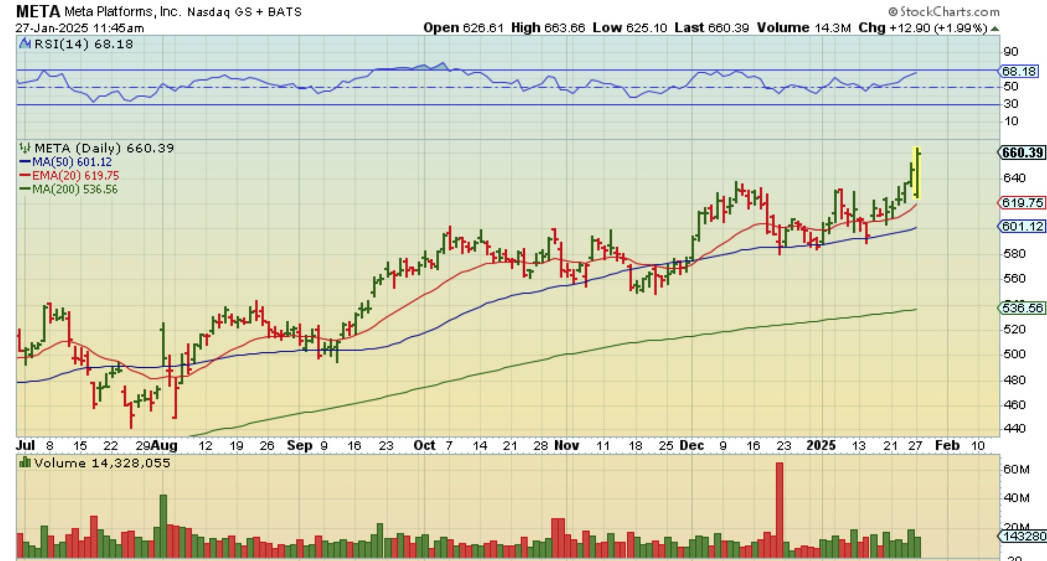Click the META ticker symbol in the header
1047x561 pixels.
tap(38, 11)
